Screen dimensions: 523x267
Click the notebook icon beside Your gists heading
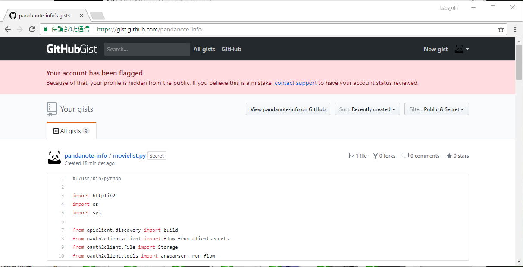point(52,109)
